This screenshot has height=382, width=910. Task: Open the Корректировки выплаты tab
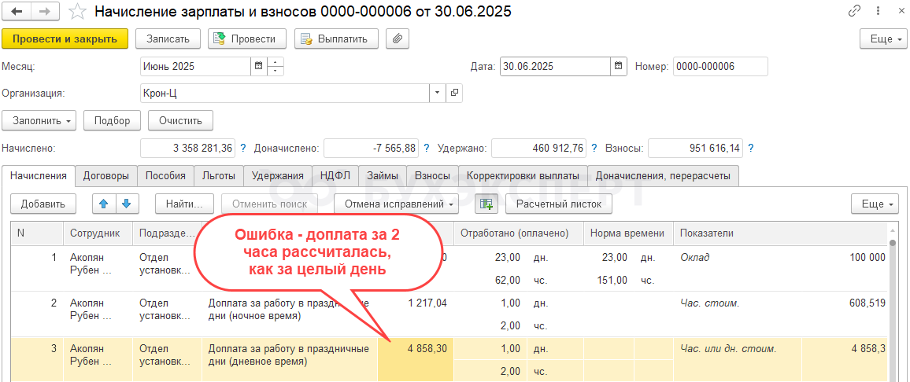[x=523, y=175]
